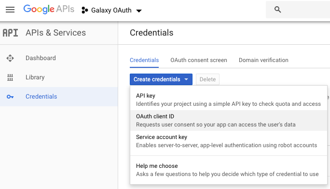Click the Delete button
This screenshot has height=189, width=330.
pos(207,79)
